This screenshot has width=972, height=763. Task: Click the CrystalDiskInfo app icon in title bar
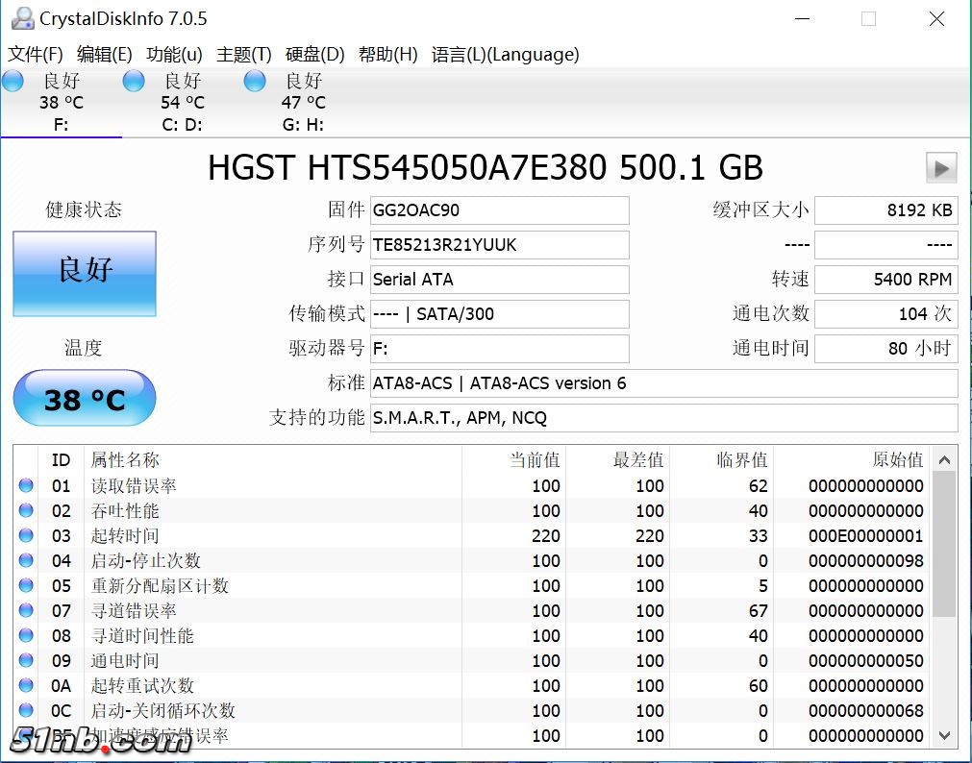coord(19,18)
